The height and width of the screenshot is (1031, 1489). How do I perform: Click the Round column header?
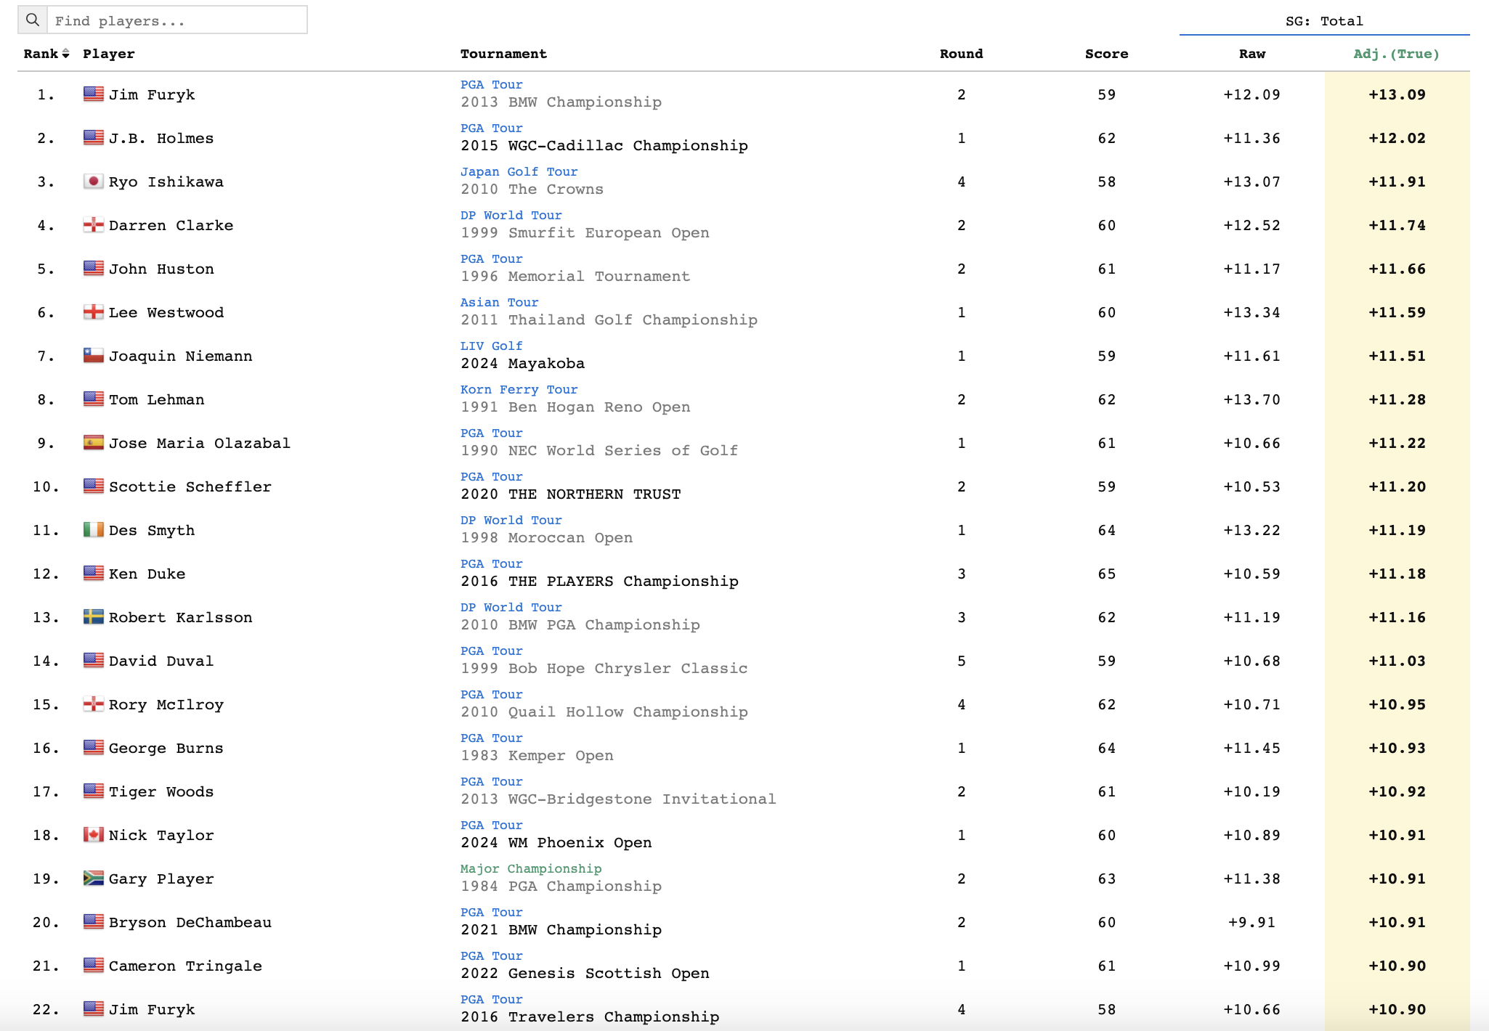[961, 54]
